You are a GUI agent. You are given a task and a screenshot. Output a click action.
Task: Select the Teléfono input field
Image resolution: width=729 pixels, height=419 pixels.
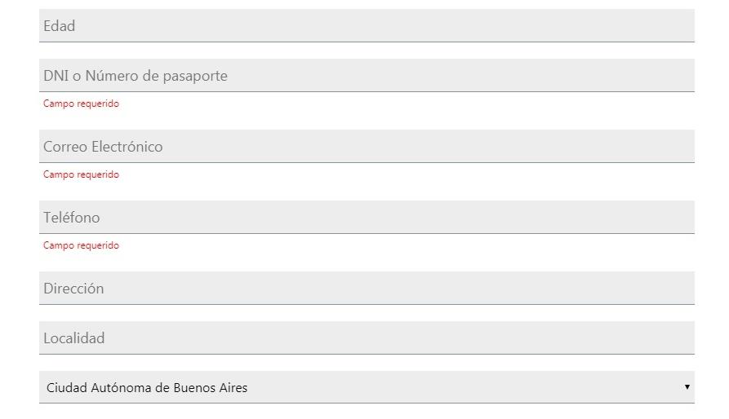click(367, 218)
